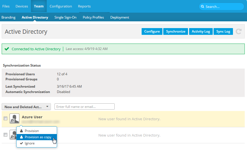Viewport: 247px width, 152px height.
Task: View the Sync Log
Action: click(x=223, y=31)
